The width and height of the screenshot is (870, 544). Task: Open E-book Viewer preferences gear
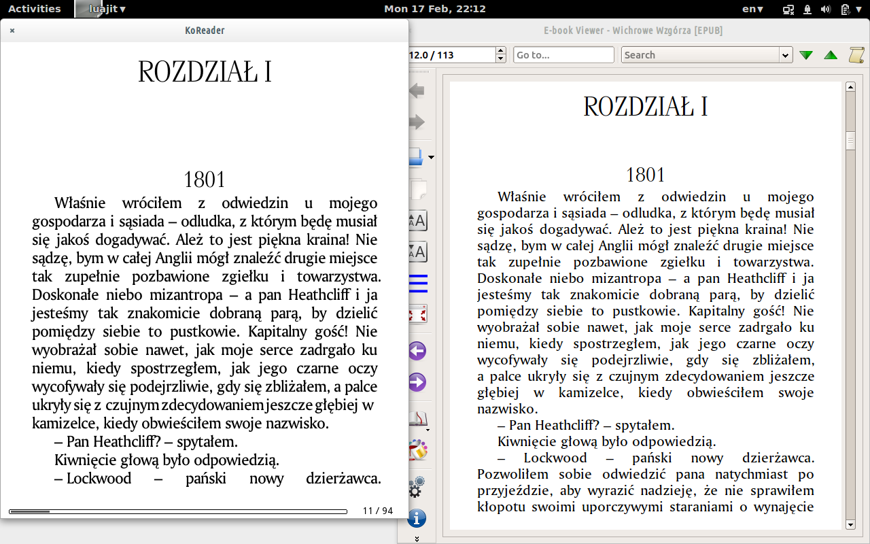pos(417,487)
